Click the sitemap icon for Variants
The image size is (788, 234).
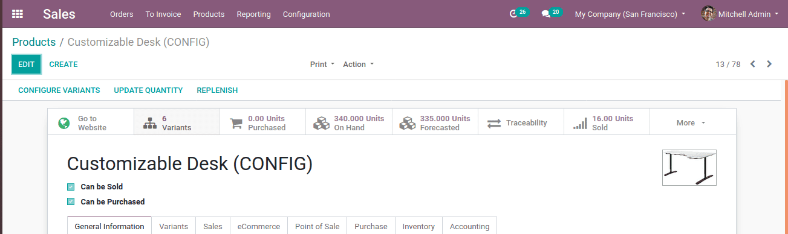[x=149, y=123]
